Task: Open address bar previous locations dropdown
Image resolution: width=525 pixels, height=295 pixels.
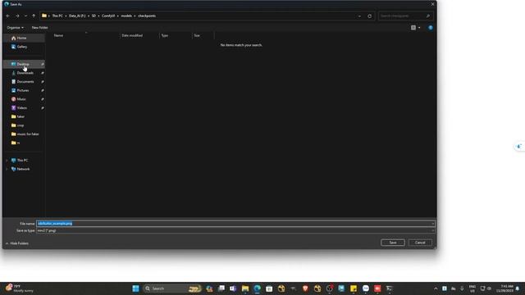Action: (359, 16)
